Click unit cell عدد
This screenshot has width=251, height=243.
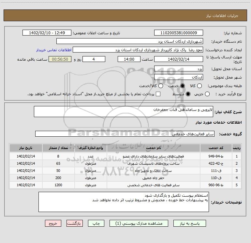pos(91,156)
